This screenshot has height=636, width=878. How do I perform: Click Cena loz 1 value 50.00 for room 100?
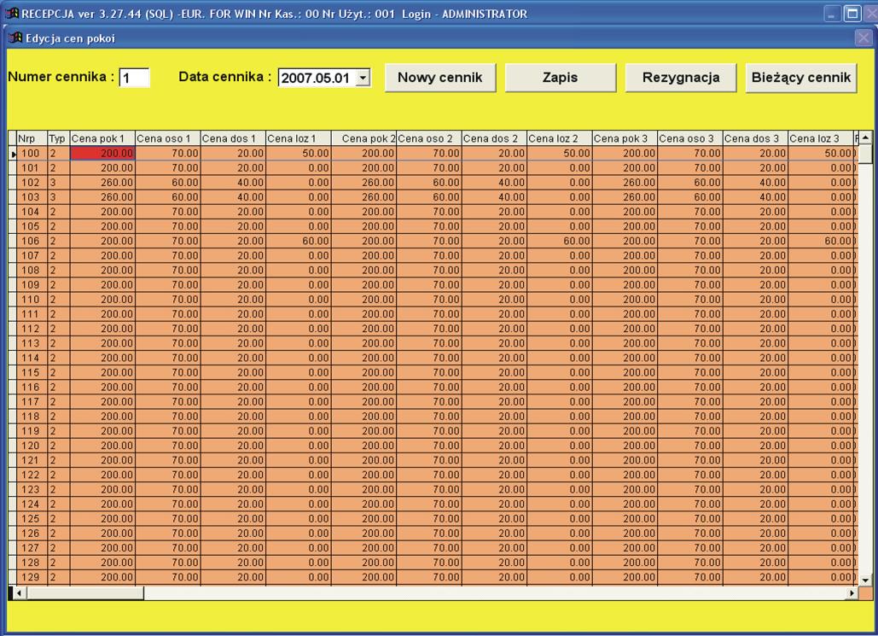coord(299,154)
